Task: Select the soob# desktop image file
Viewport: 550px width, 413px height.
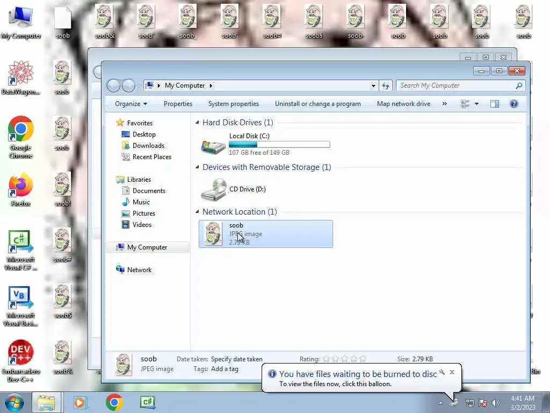Action: pos(62,245)
